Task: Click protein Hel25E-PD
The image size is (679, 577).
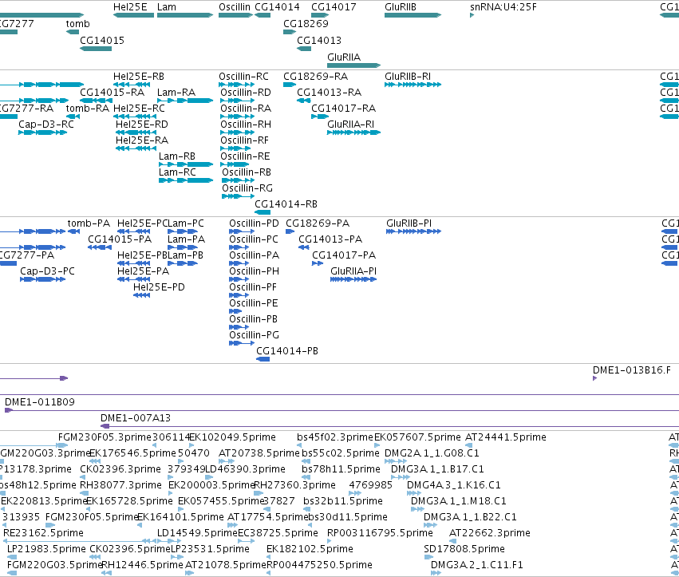Action: pyautogui.click(x=141, y=295)
